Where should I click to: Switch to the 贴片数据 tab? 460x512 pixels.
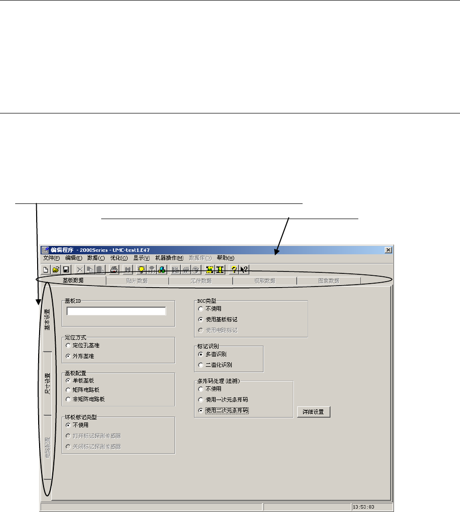click(137, 281)
